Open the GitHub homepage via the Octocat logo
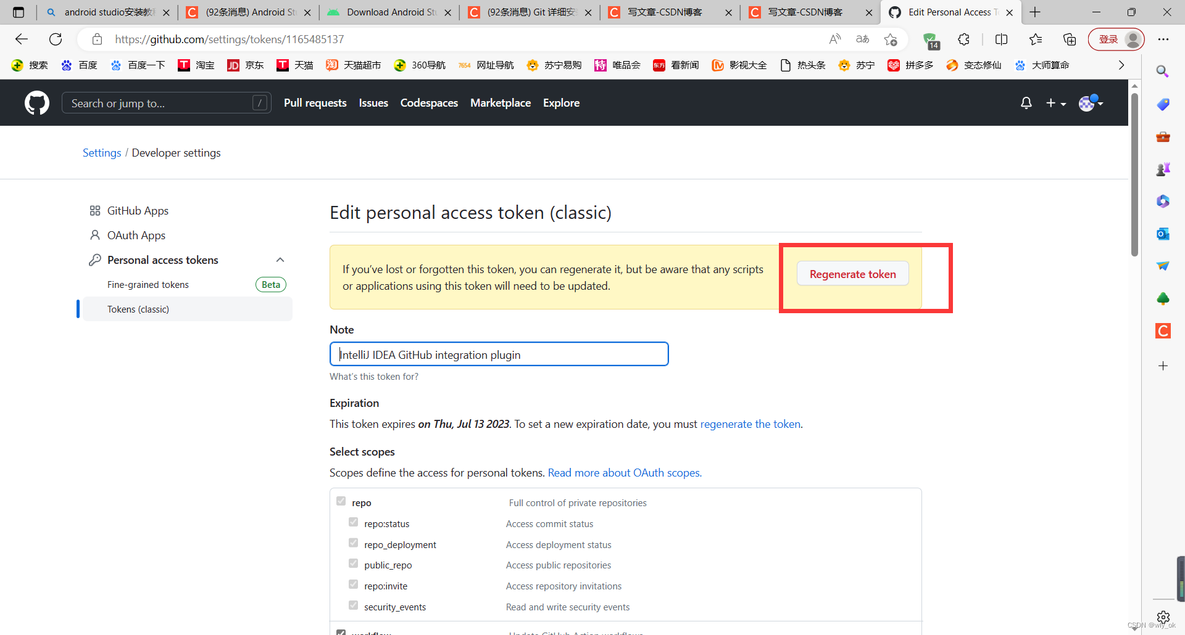 (37, 103)
